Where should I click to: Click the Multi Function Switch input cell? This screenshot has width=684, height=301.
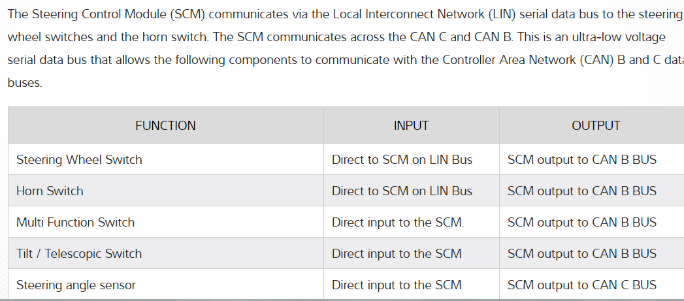coord(398,222)
